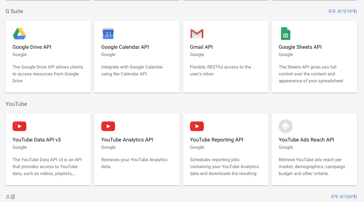View all 19 G Suite APIs link
This screenshot has width=364, height=202.
(343, 11)
